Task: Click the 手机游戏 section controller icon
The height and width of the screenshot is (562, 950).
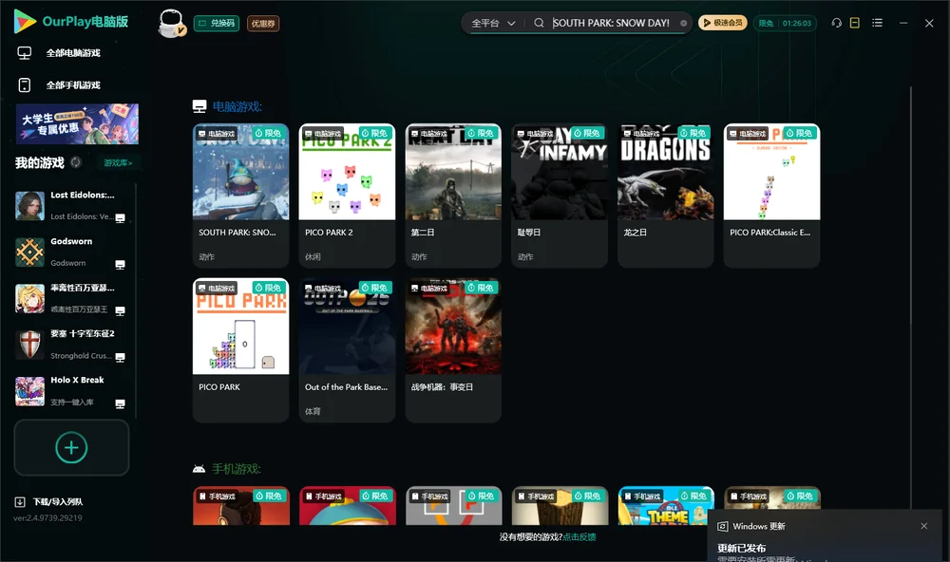Action: (x=199, y=469)
